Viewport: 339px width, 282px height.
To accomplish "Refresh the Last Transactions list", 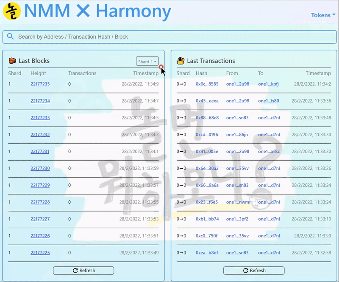I will [x=254, y=271].
